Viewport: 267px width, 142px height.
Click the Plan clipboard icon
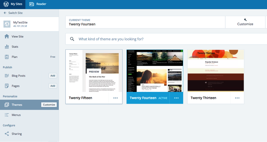[x=7, y=57]
